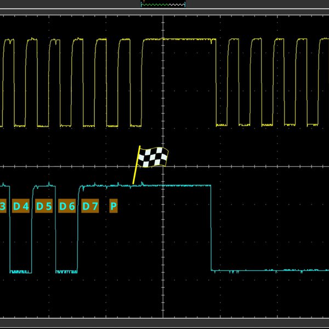Select the P parity bit label
The width and height of the screenshot is (329, 329).
[114, 206]
